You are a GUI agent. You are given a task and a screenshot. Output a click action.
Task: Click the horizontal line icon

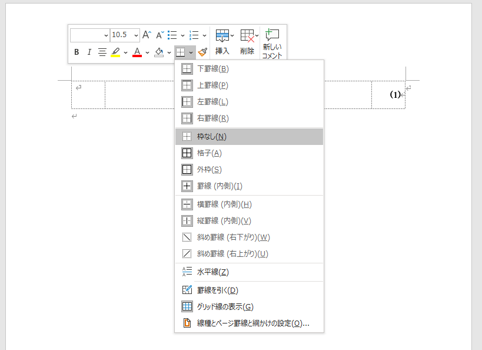187,272
